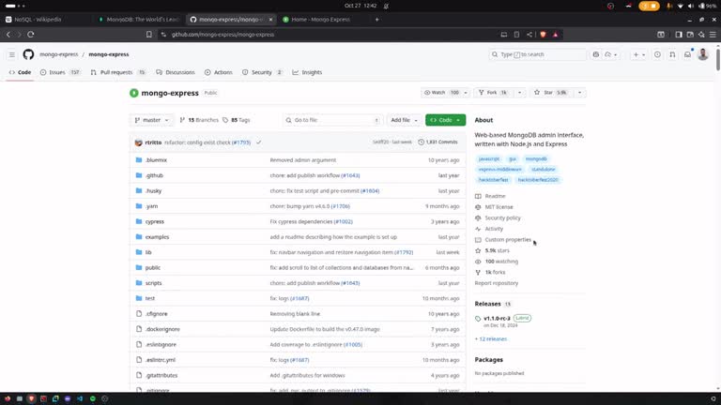
Task: Click the commit status checkmark
Action: coord(259,142)
